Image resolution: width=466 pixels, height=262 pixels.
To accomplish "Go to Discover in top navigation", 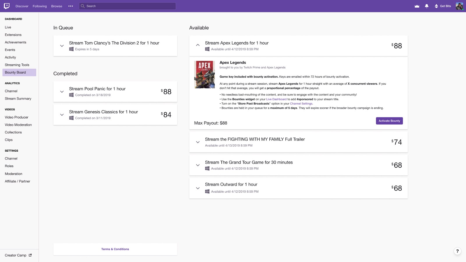I will pyautogui.click(x=22, y=6).
